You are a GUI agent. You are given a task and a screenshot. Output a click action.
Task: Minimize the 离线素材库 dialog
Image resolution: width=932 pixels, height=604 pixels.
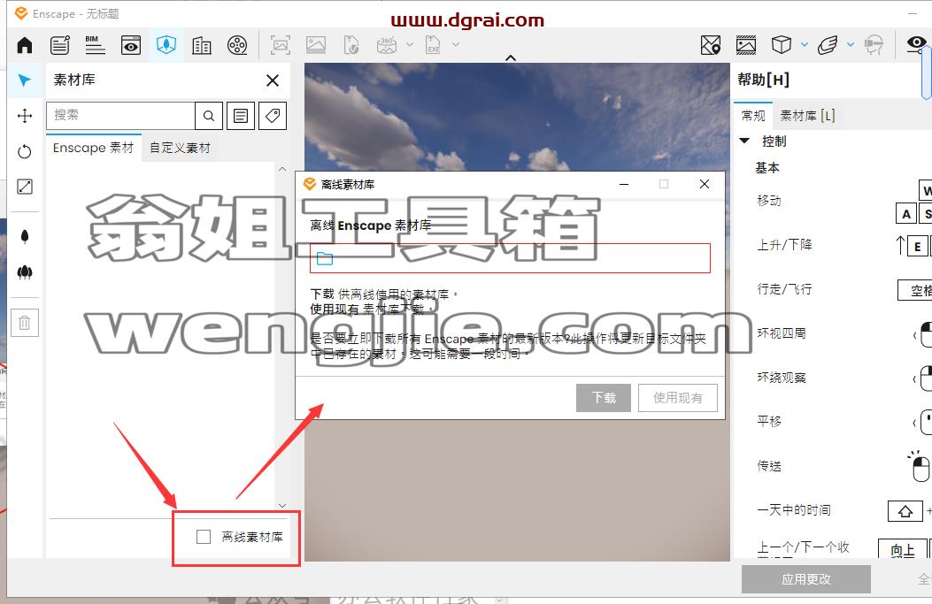624,184
